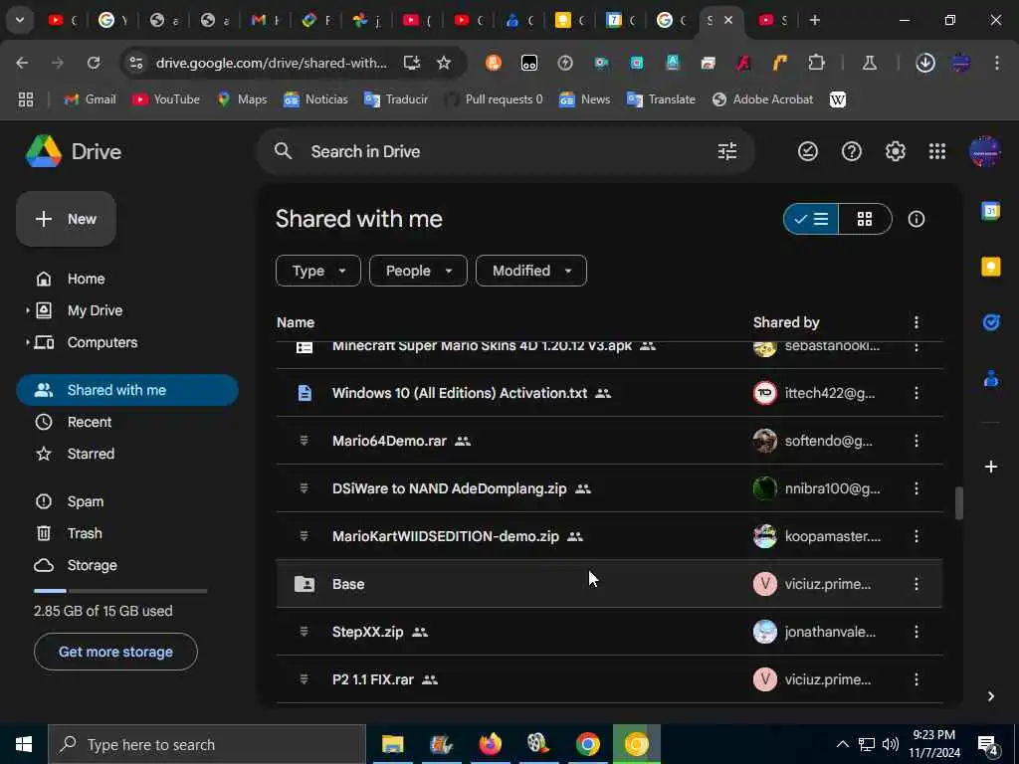Open Google Tasks in side panel
1019x764 pixels.
tap(991, 322)
